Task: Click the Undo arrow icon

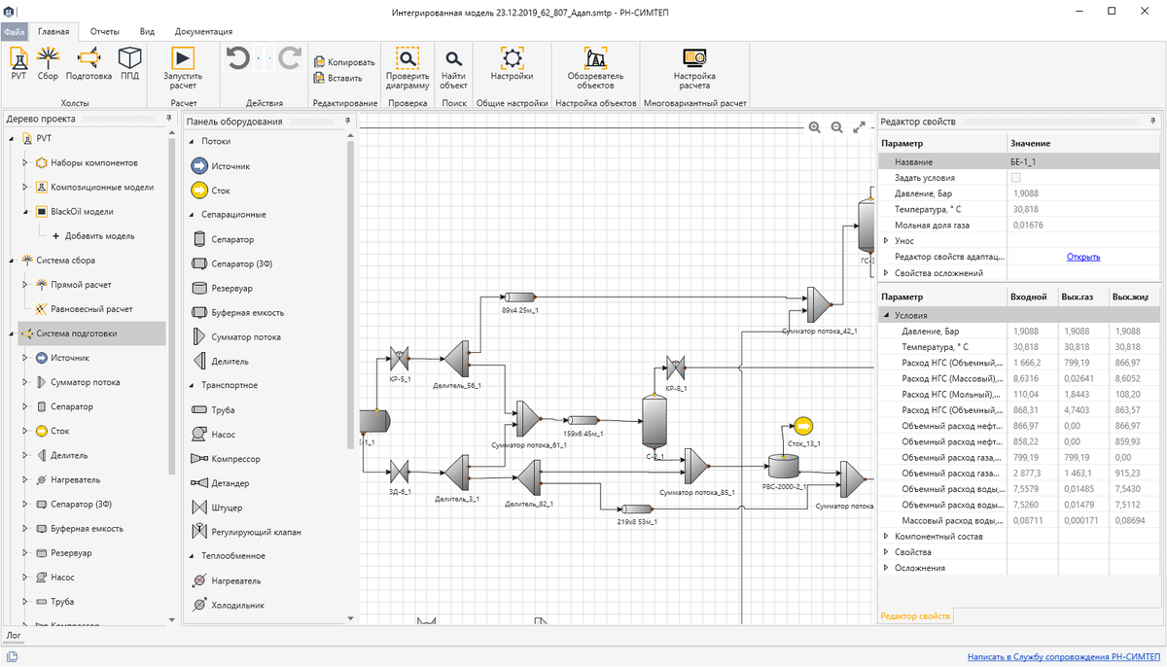Action: click(237, 58)
